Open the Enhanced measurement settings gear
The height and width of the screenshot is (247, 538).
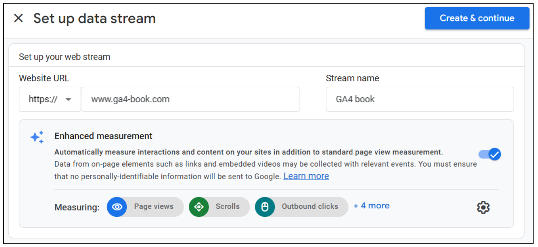(x=483, y=207)
